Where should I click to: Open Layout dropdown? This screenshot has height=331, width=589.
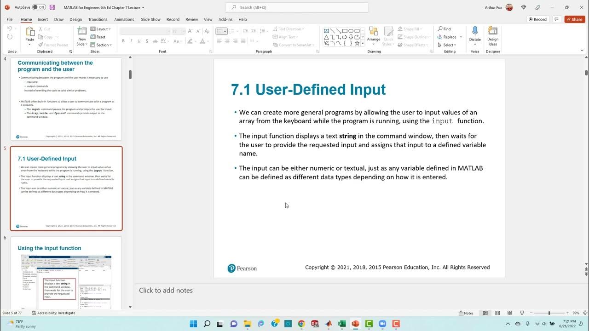click(101, 29)
